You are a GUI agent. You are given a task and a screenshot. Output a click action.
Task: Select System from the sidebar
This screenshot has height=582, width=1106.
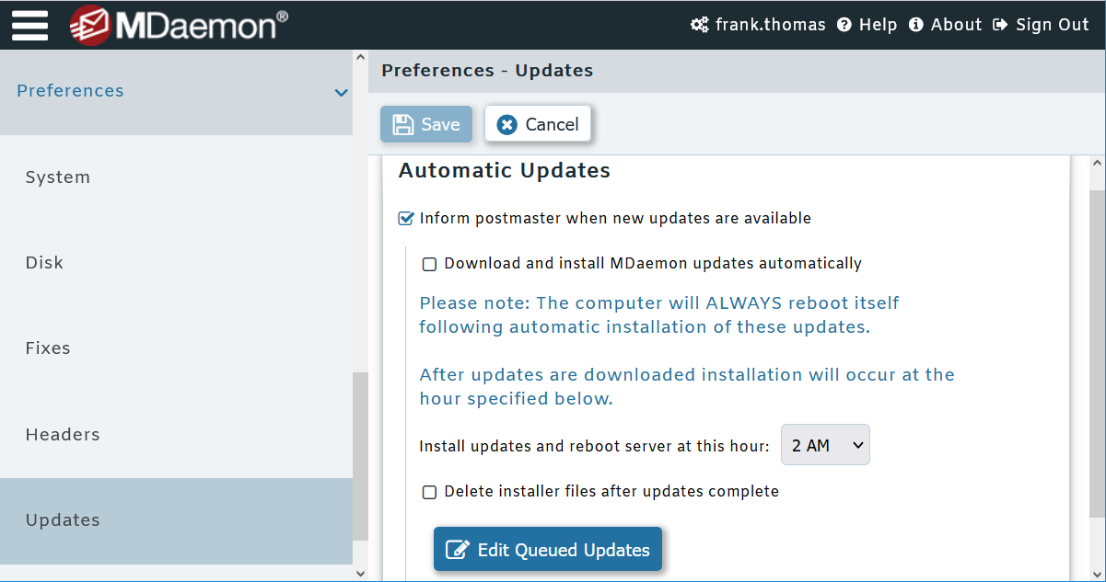tap(57, 177)
